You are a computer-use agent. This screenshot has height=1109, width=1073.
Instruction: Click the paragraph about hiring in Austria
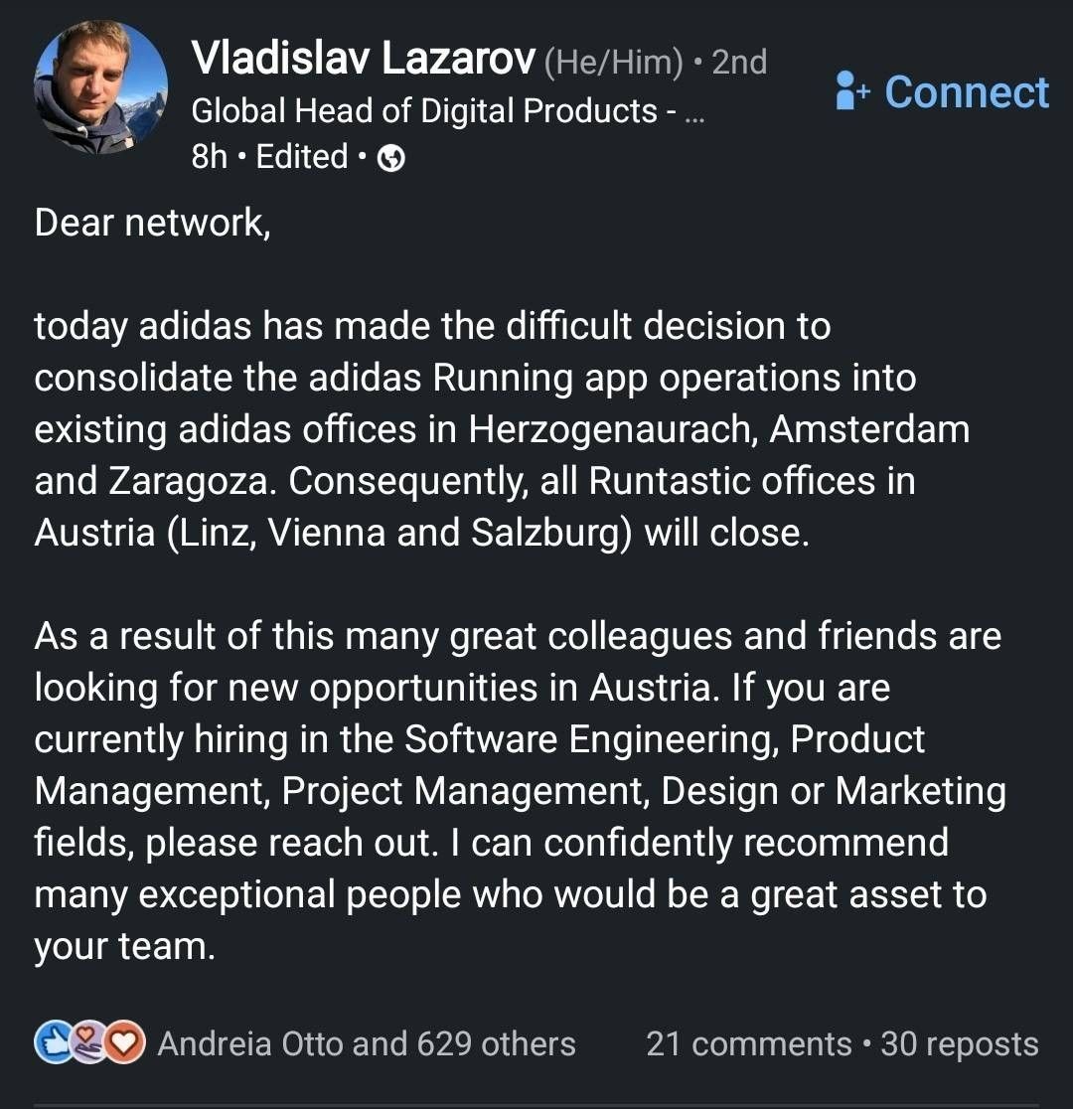(x=520, y=791)
